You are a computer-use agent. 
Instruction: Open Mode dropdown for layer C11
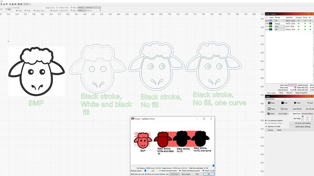point(279,26)
